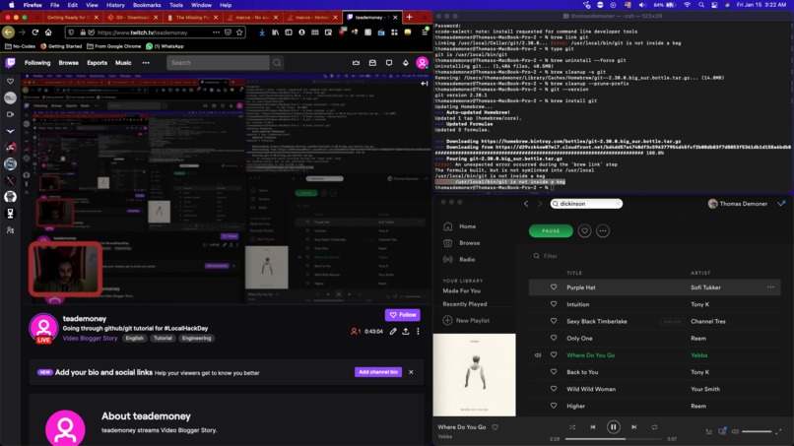Dismiss the Add your bio banner
Viewport: 794px width, 446px height.
click(x=411, y=372)
